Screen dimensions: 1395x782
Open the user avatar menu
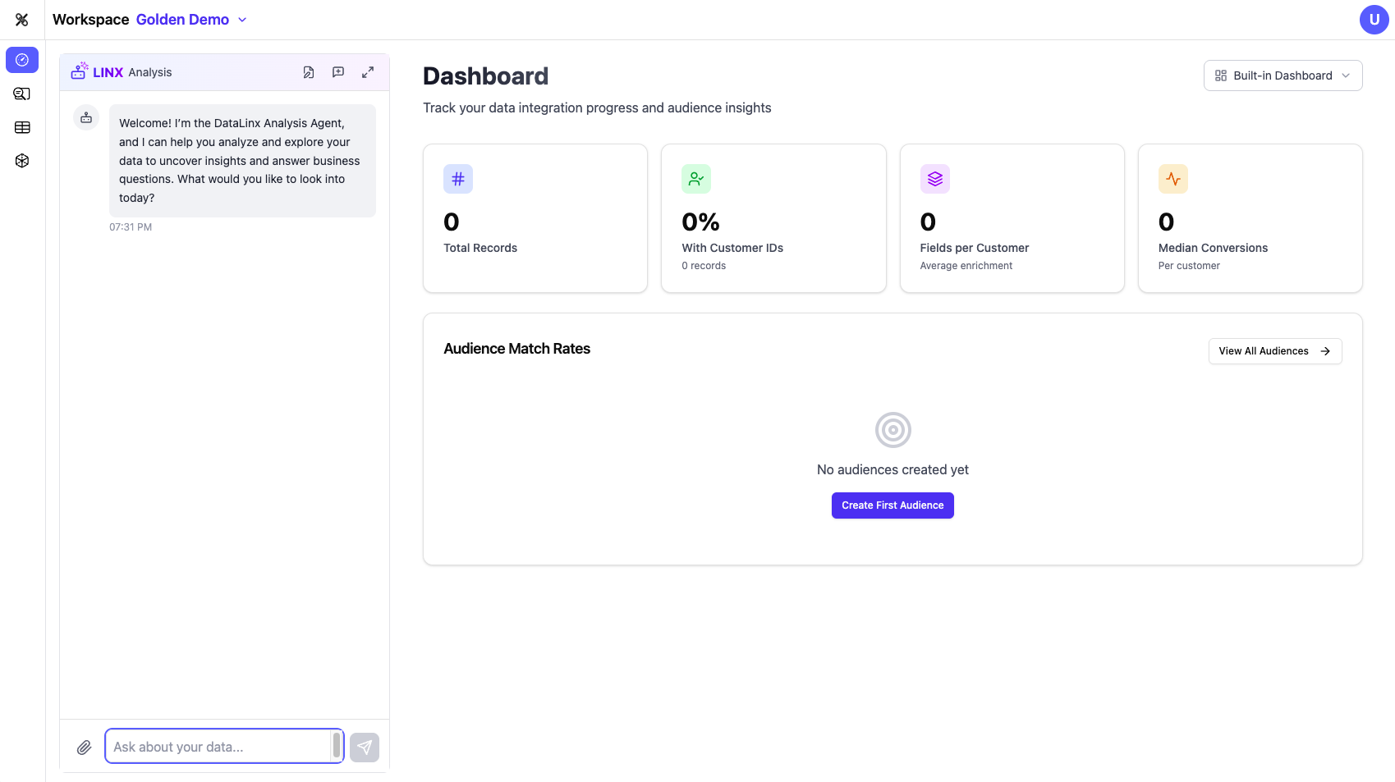coord(1374,19)
